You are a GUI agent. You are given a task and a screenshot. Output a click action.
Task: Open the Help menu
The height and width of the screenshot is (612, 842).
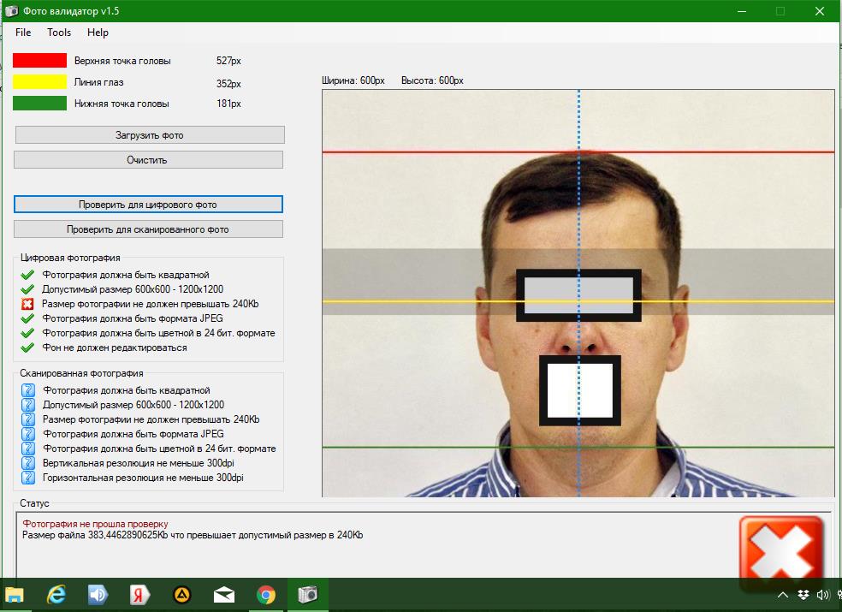(x=98, y=33)
